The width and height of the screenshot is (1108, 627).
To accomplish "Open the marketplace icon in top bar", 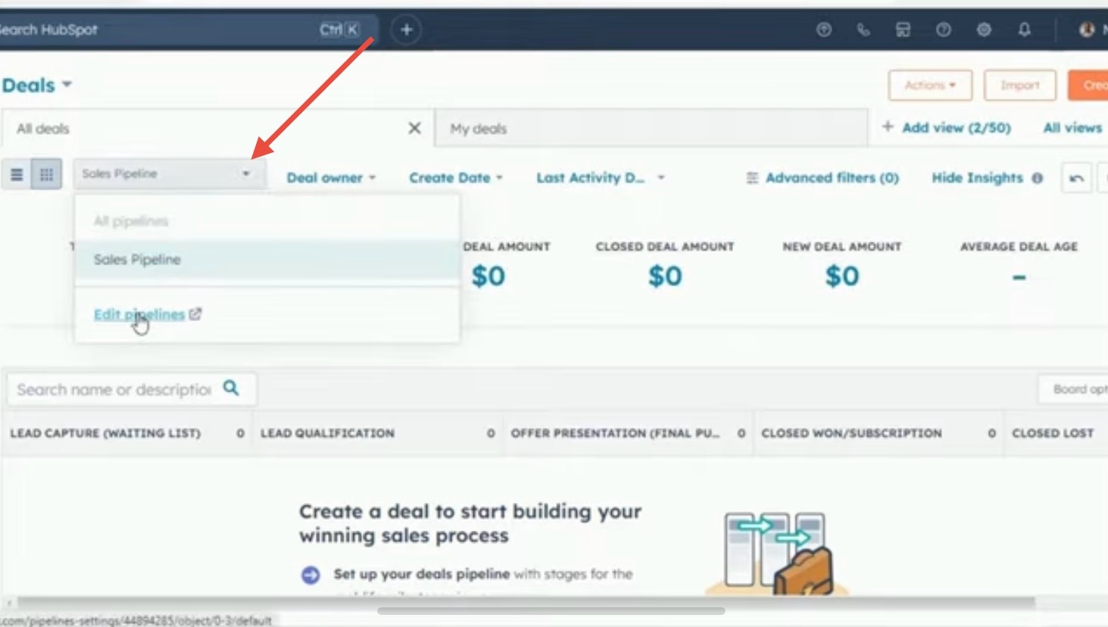I will tap(903, 30).
